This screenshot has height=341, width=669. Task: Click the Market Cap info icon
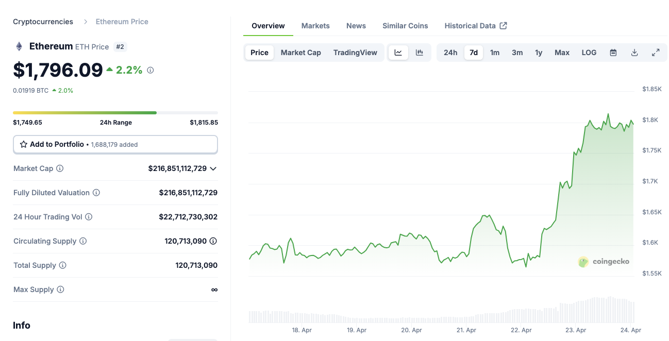pos(60,168)
